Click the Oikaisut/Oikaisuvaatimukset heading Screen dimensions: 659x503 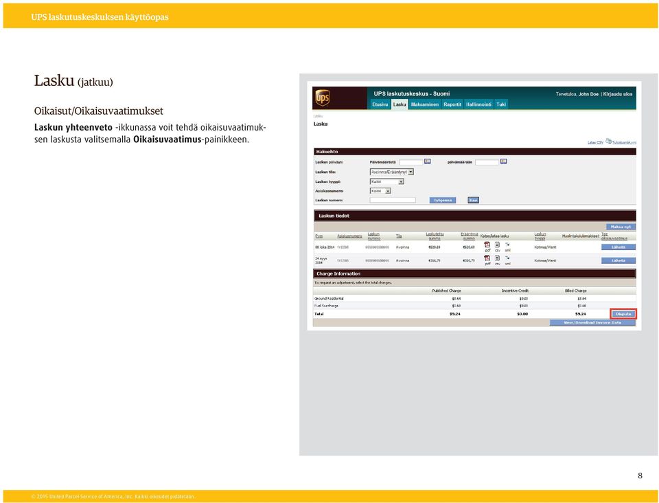(x=98, y=111)
